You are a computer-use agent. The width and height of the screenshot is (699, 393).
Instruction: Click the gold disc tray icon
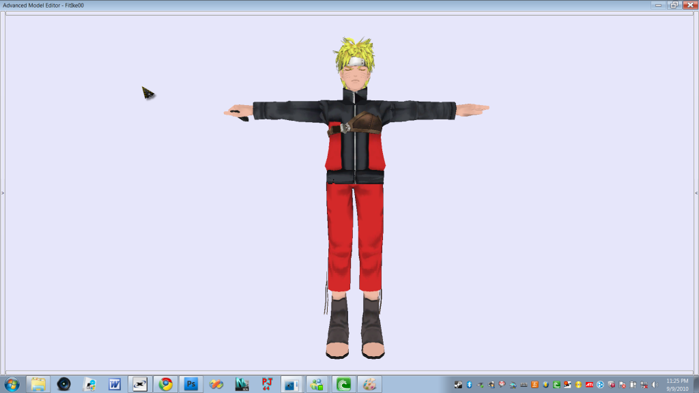click(x=579, y=385)
